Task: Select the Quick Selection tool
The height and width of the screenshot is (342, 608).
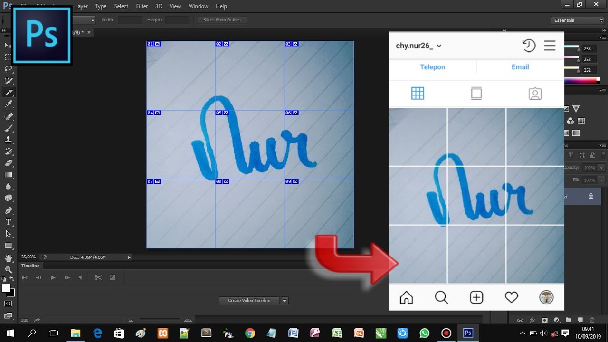Action: coord(8,81)
